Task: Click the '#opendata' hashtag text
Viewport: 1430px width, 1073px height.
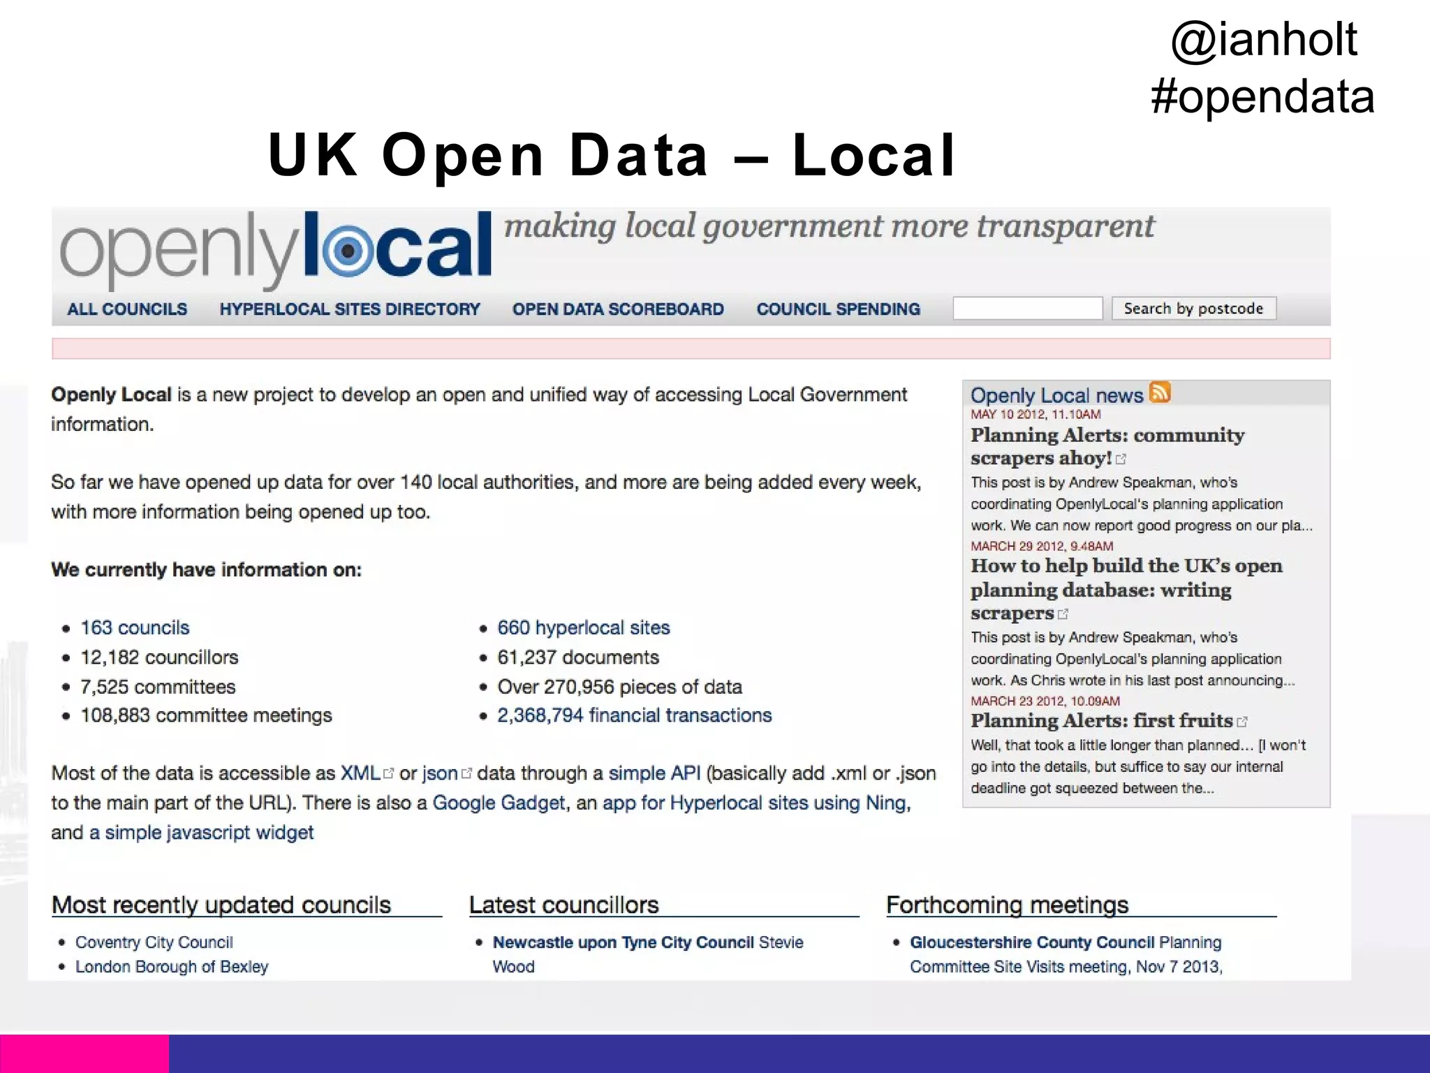Action: pos(1262,96)
